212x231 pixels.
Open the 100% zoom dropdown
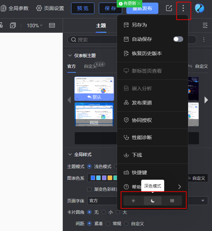(x=35, y=25)
